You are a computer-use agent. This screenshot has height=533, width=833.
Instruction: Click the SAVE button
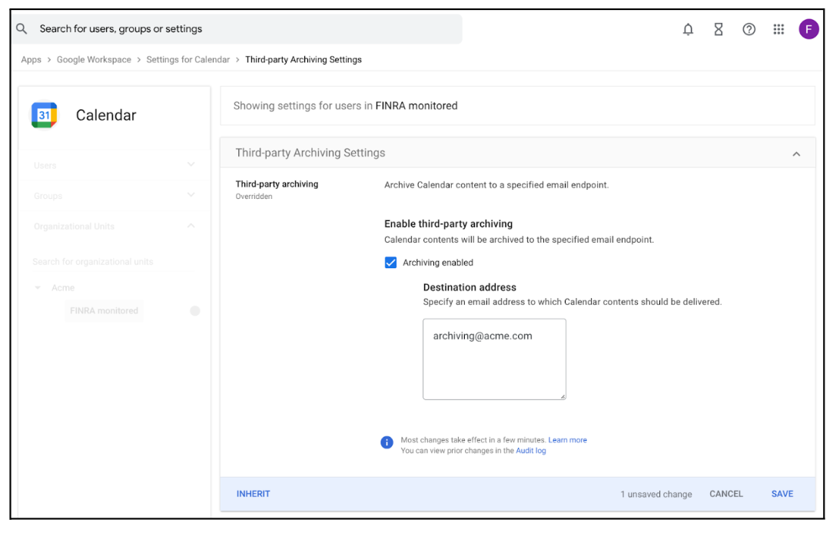(x=782, y=494)
